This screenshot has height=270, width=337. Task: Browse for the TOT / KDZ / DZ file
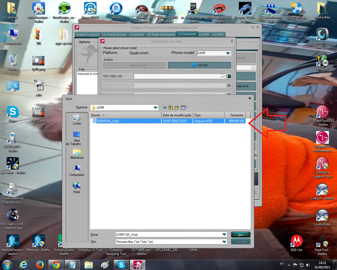223,76
